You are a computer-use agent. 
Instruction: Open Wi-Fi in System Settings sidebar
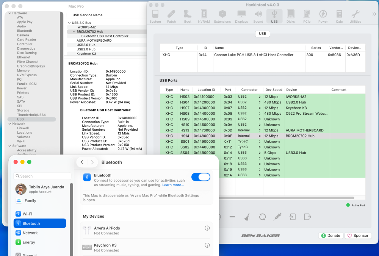[x=40, y=214]
